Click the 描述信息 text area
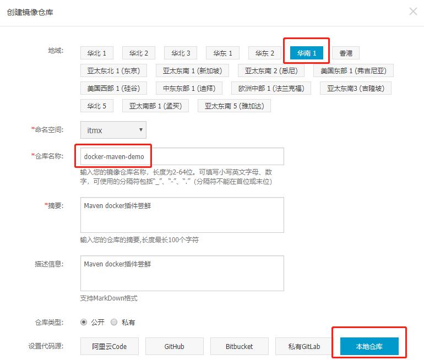The image size is (424, 360). (182, 273)
